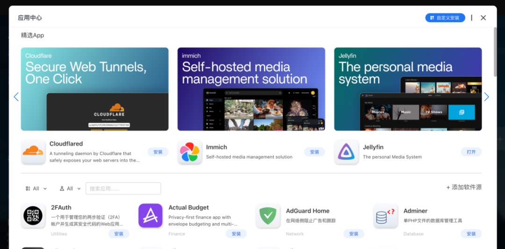The width and height of the screenshot is (505, 249).
Task: Click the 搜索应用 search field
Action: pyautogui.click(x=123, y=188)
